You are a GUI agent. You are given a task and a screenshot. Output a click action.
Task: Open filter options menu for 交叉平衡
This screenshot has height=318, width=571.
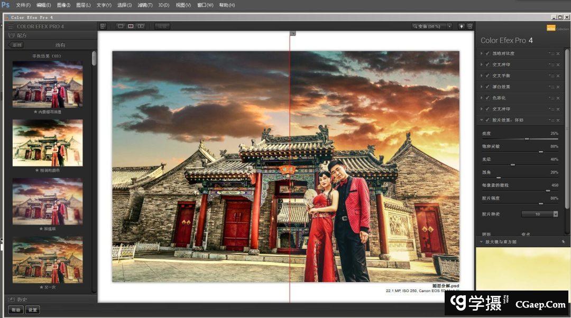(551, 76)
